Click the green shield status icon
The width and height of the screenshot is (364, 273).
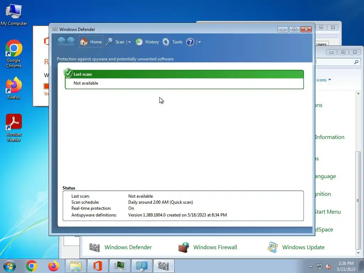[x=68, y=73]
